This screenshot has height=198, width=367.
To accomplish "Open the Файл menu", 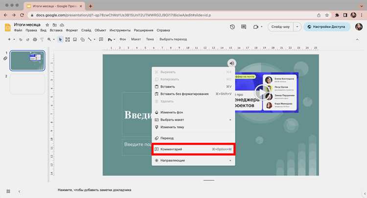I will 18,30.
